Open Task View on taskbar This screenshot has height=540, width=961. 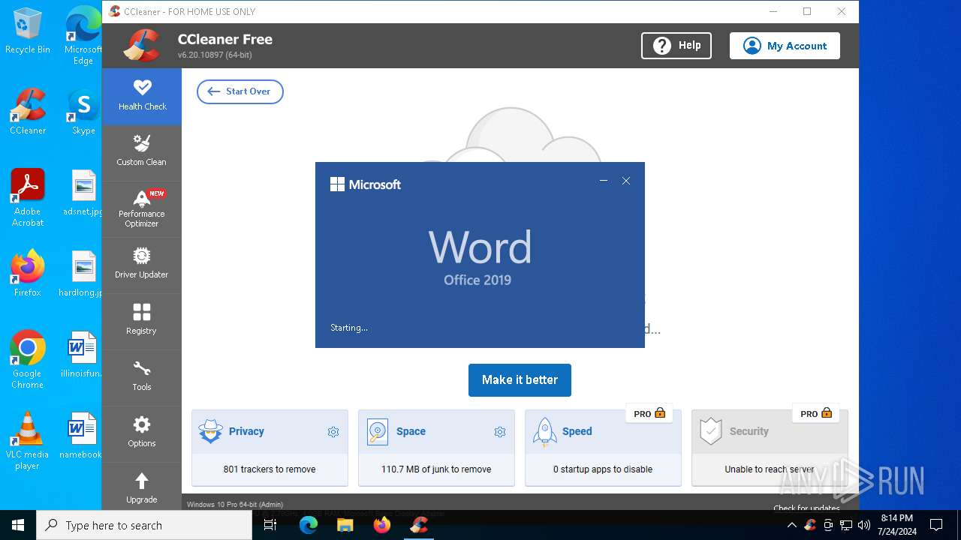pyautogui.click(x=271, y=525)
